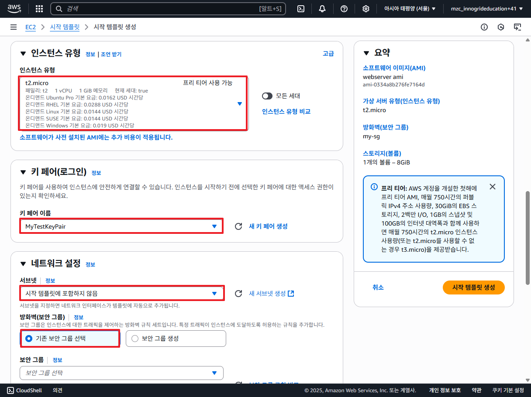Click the text webserver ami

pos(383,77)
